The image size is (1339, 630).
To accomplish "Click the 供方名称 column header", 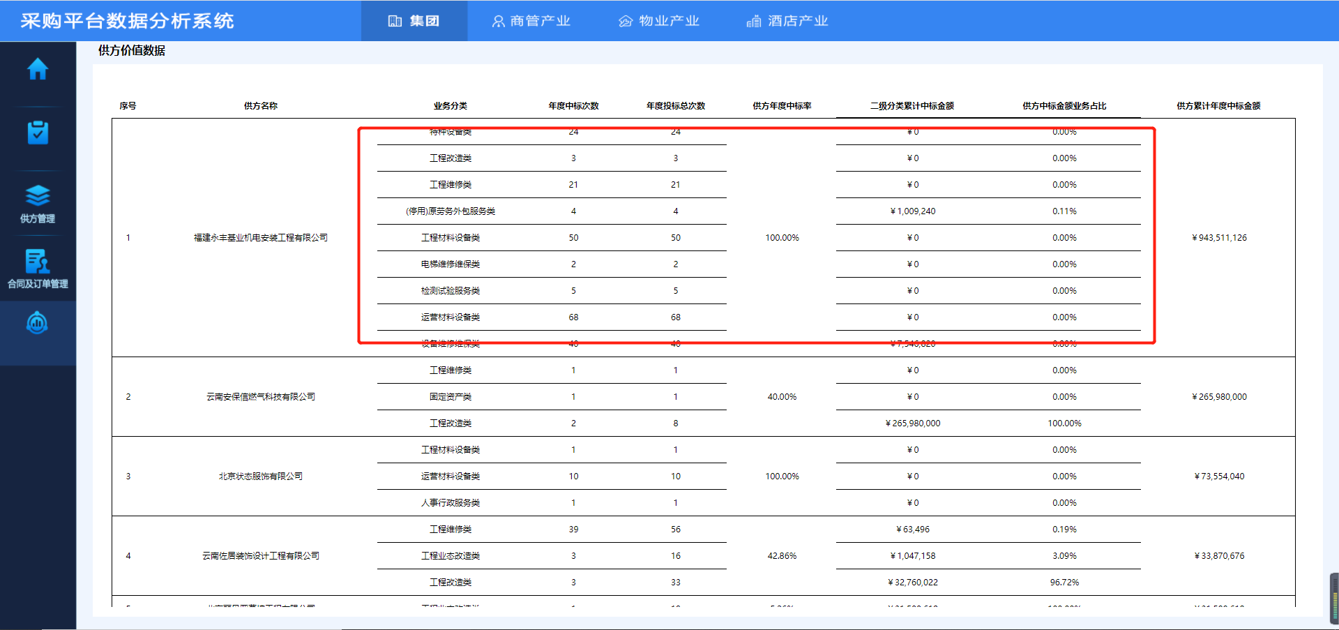I will click(x=261, y=106).
